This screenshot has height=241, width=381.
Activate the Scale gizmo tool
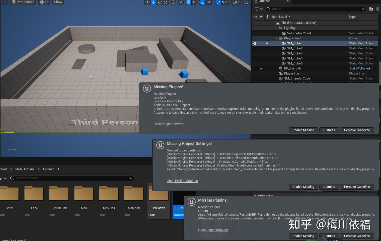coord(166,2)
